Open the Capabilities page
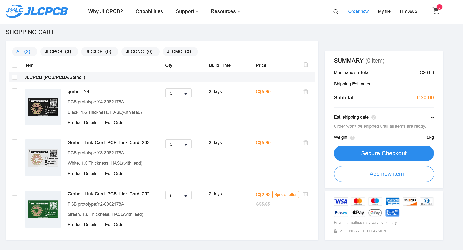Screen dimensions: 463x250 tap(149, 11)
